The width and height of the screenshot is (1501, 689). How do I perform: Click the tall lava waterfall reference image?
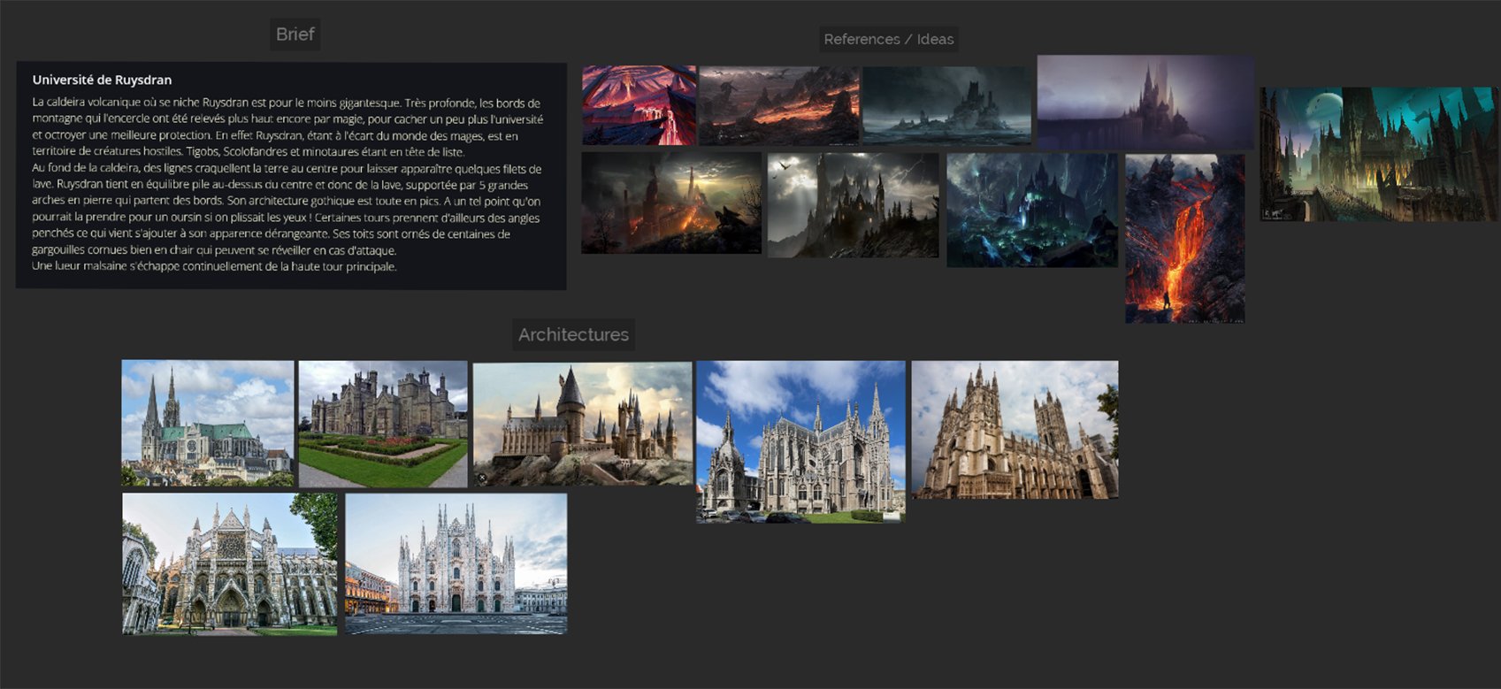[x=1184, y=238]
